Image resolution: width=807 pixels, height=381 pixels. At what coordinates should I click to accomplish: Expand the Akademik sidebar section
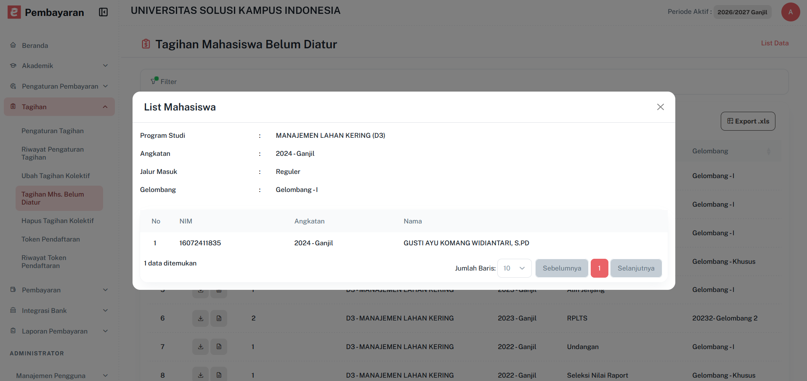pos(105,66)
